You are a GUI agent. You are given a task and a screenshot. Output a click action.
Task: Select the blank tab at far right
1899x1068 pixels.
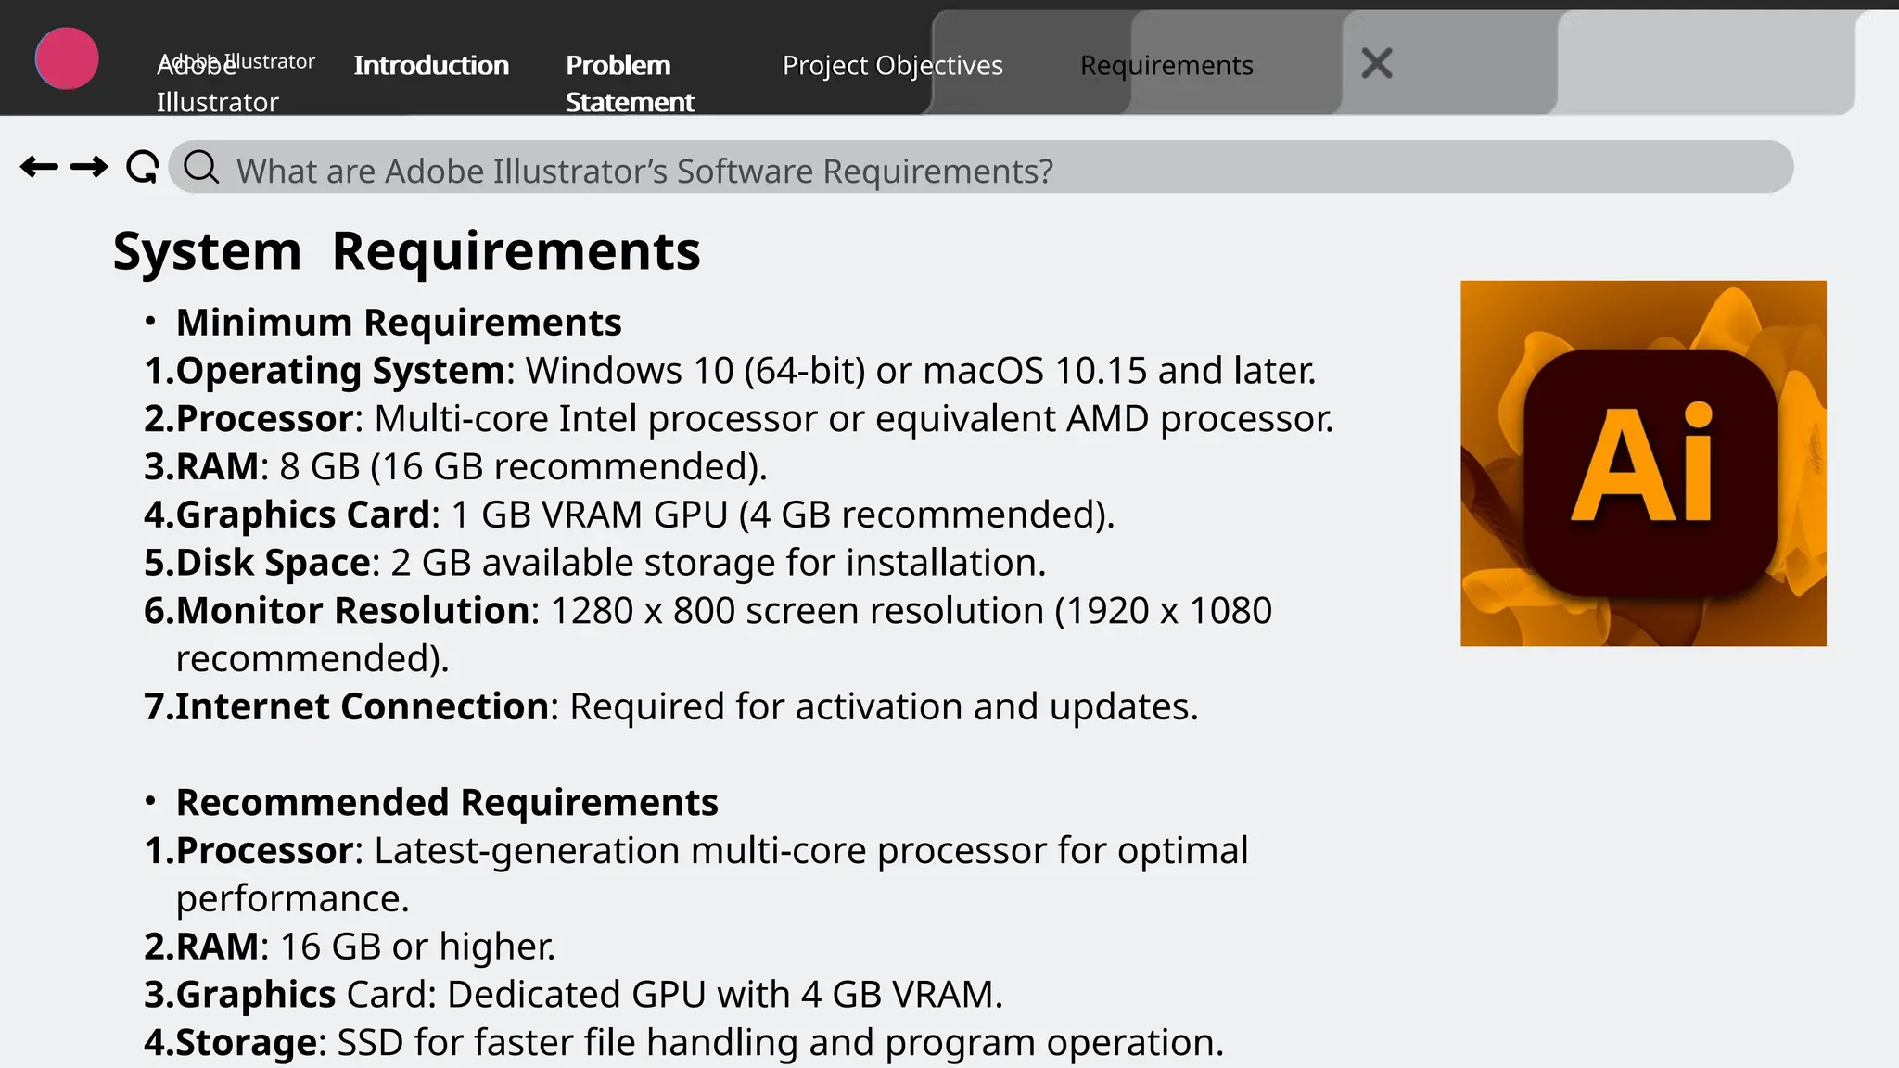(1704, 64)
